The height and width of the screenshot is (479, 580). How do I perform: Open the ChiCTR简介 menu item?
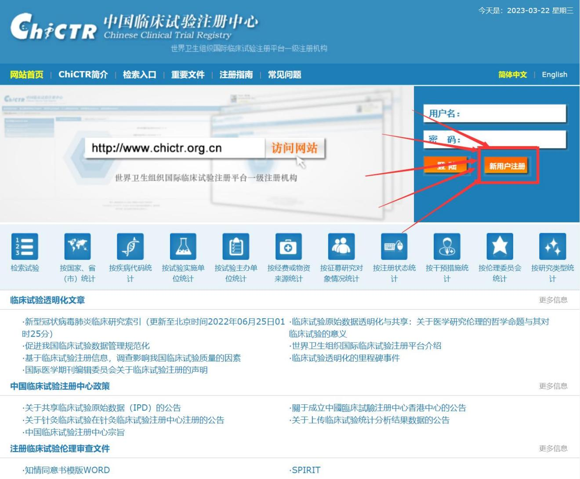[83, 75]
